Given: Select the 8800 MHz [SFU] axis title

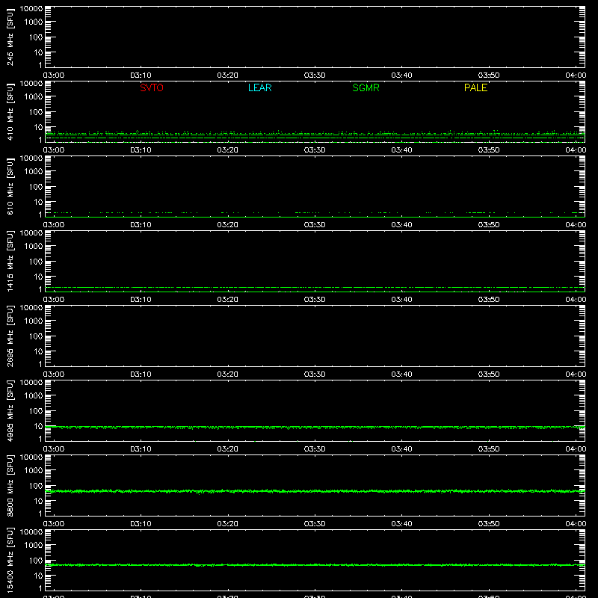Looking at the screenshot, I should click(10, 486).
